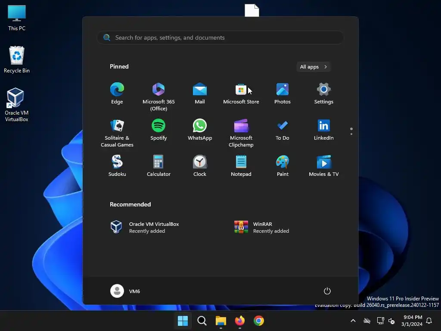The width and height of the screenshot is (441, 331).
Task: Open File Explorer from taskbar
Action: (x=221, y=321)
